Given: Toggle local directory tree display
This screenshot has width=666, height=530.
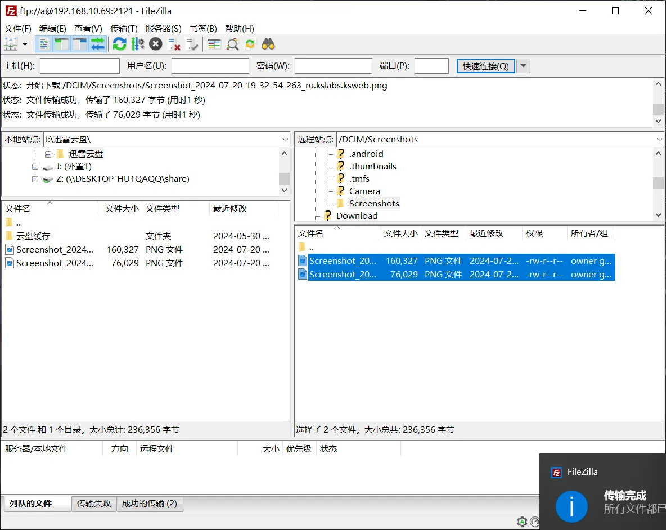Looking at the screenshot, I should (x=61, y=44).
